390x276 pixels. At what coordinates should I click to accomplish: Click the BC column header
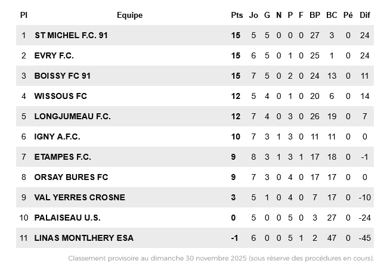pyautogui.click(x=332, y=15)
